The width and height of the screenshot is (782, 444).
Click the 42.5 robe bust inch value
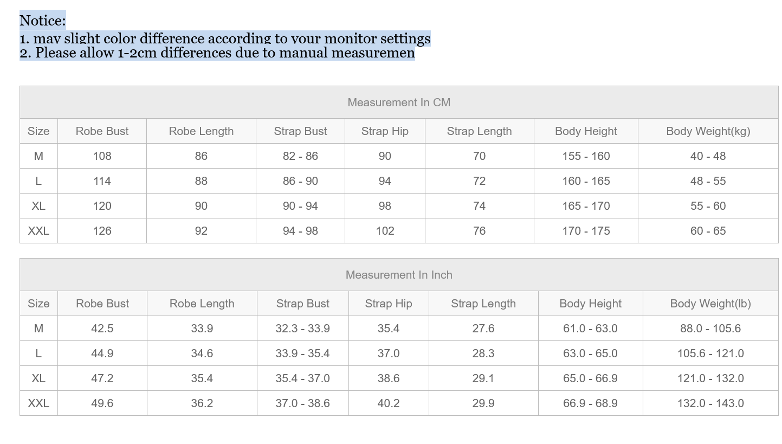tap(102, 329)
